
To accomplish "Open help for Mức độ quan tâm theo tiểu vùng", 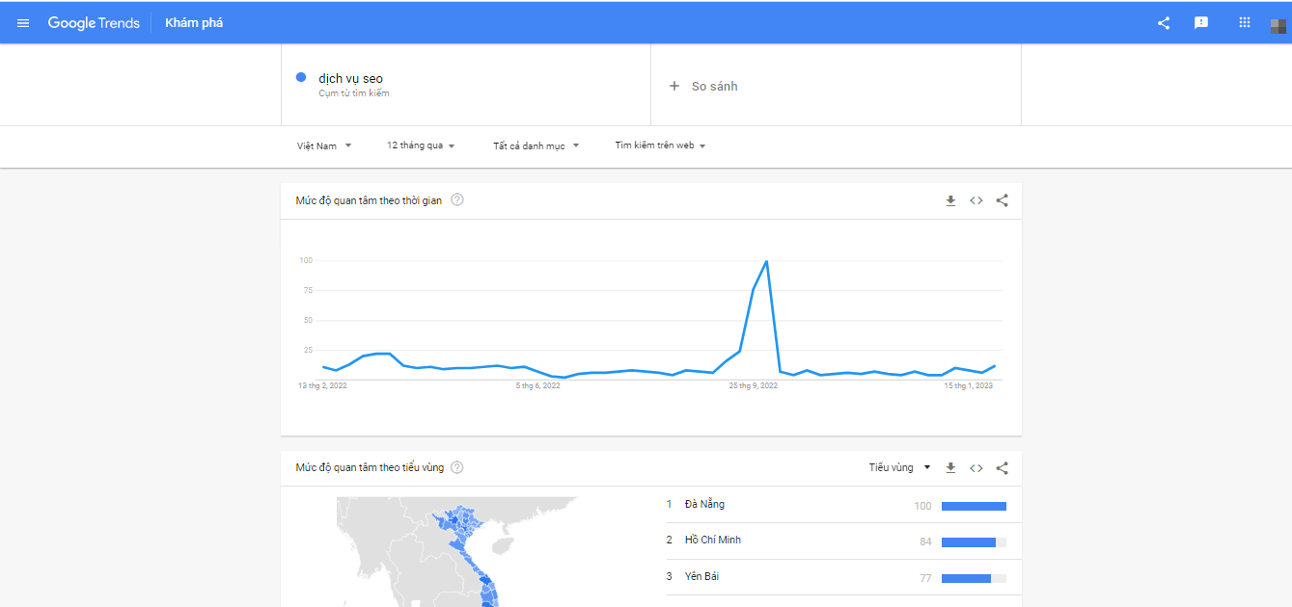I will pyautogui.click(x=457, y=467).
